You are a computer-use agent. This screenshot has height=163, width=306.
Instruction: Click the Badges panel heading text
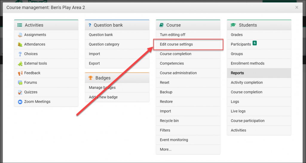103,78
